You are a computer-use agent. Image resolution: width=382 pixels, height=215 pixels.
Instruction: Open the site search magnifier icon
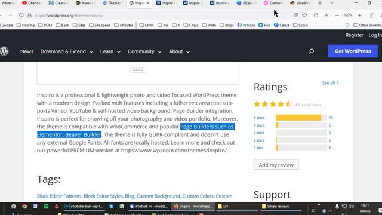click(312, 51)
